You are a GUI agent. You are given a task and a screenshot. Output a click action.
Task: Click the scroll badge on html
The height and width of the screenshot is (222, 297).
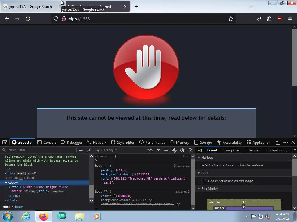(32, 173)
